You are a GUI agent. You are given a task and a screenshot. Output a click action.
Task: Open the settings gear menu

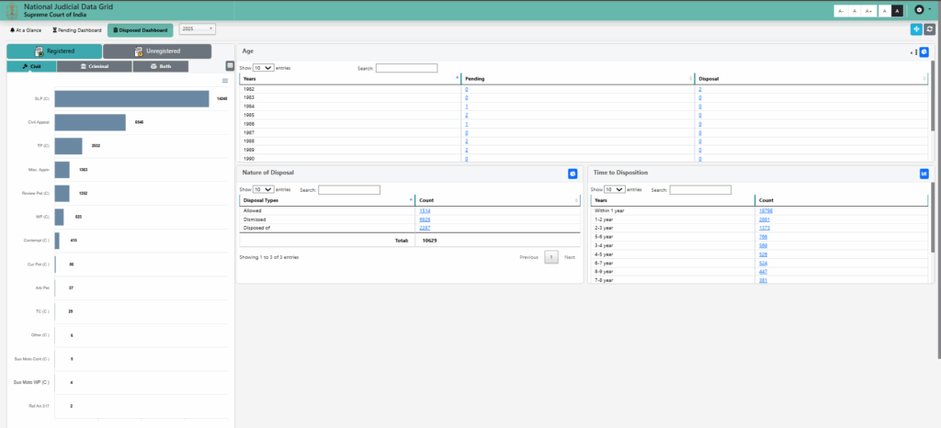pyautogui.click(x=918, y=10)
